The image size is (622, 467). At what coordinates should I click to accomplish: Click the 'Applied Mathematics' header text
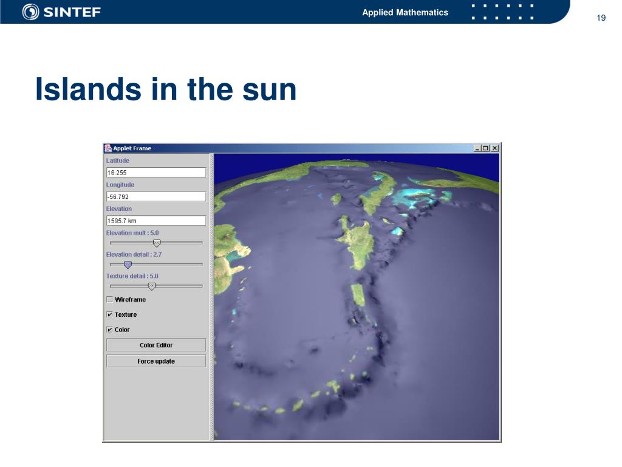coord(405,12)
